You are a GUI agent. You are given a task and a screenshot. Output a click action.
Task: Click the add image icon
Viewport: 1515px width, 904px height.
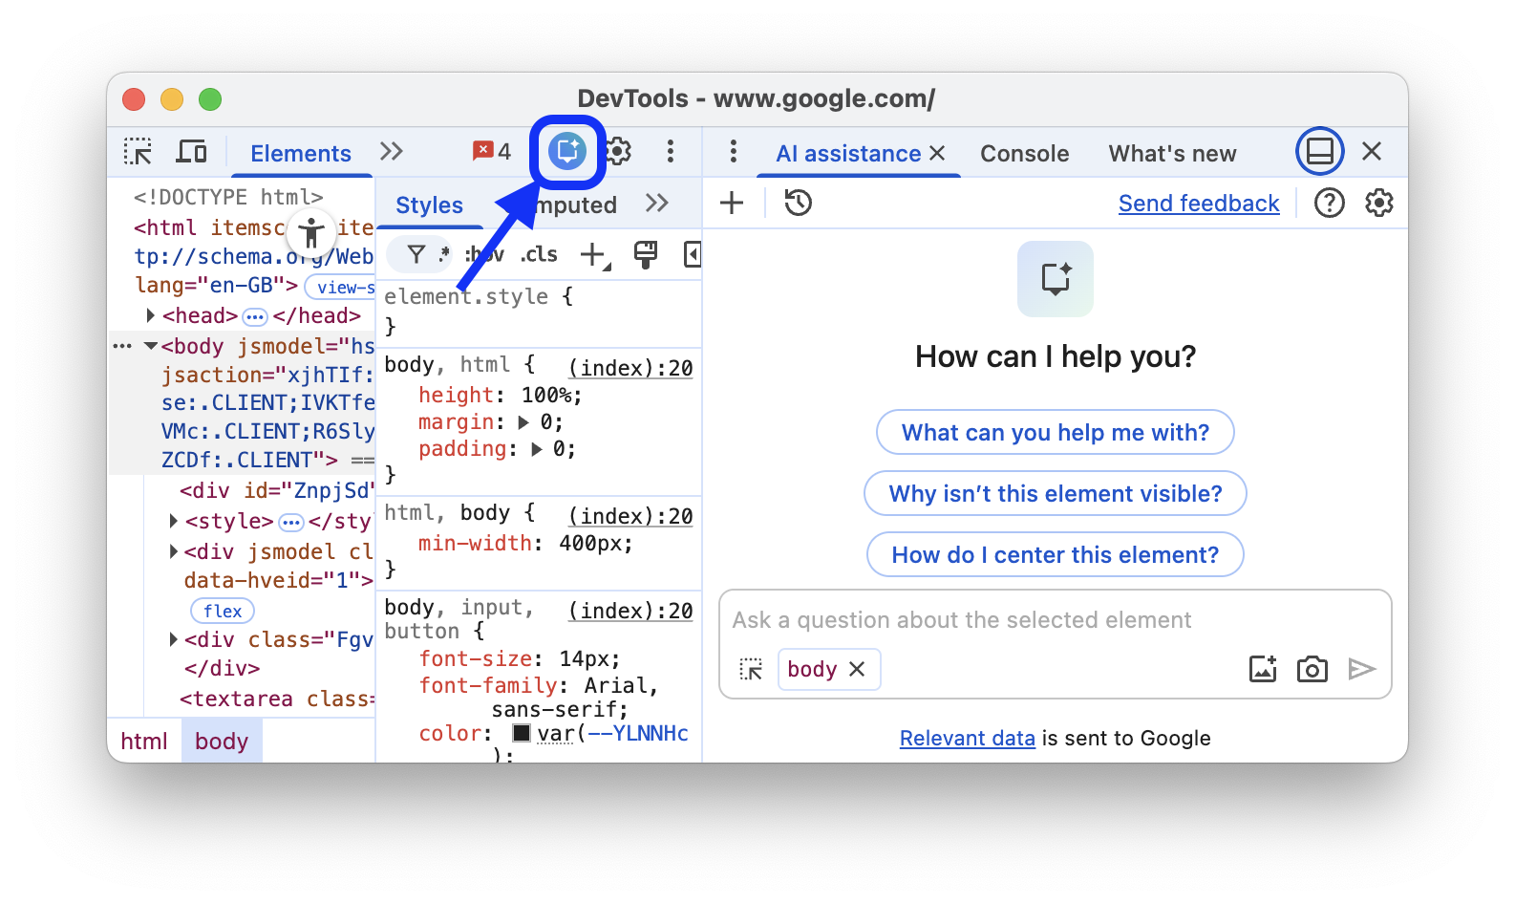click(1262, 670)
